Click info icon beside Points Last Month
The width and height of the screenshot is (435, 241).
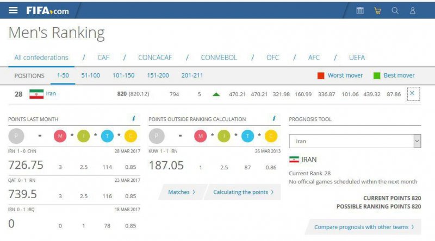pos(134,118)
